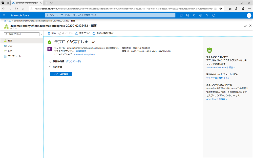Open Azure Expert の検索 link
Image resolution: width=253 pixels, height=158 pixels.
(217, 99)
